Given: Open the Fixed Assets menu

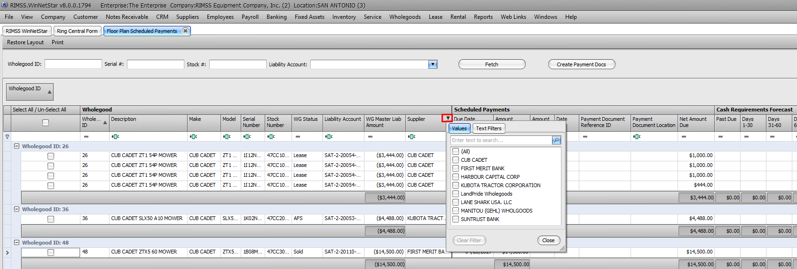Looking at the screenshot, I should [309, 17].
